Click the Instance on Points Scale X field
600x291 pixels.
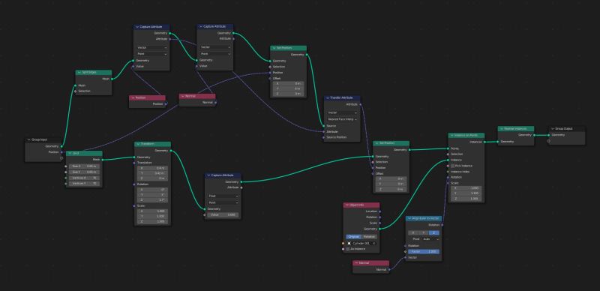click(466, 188)
